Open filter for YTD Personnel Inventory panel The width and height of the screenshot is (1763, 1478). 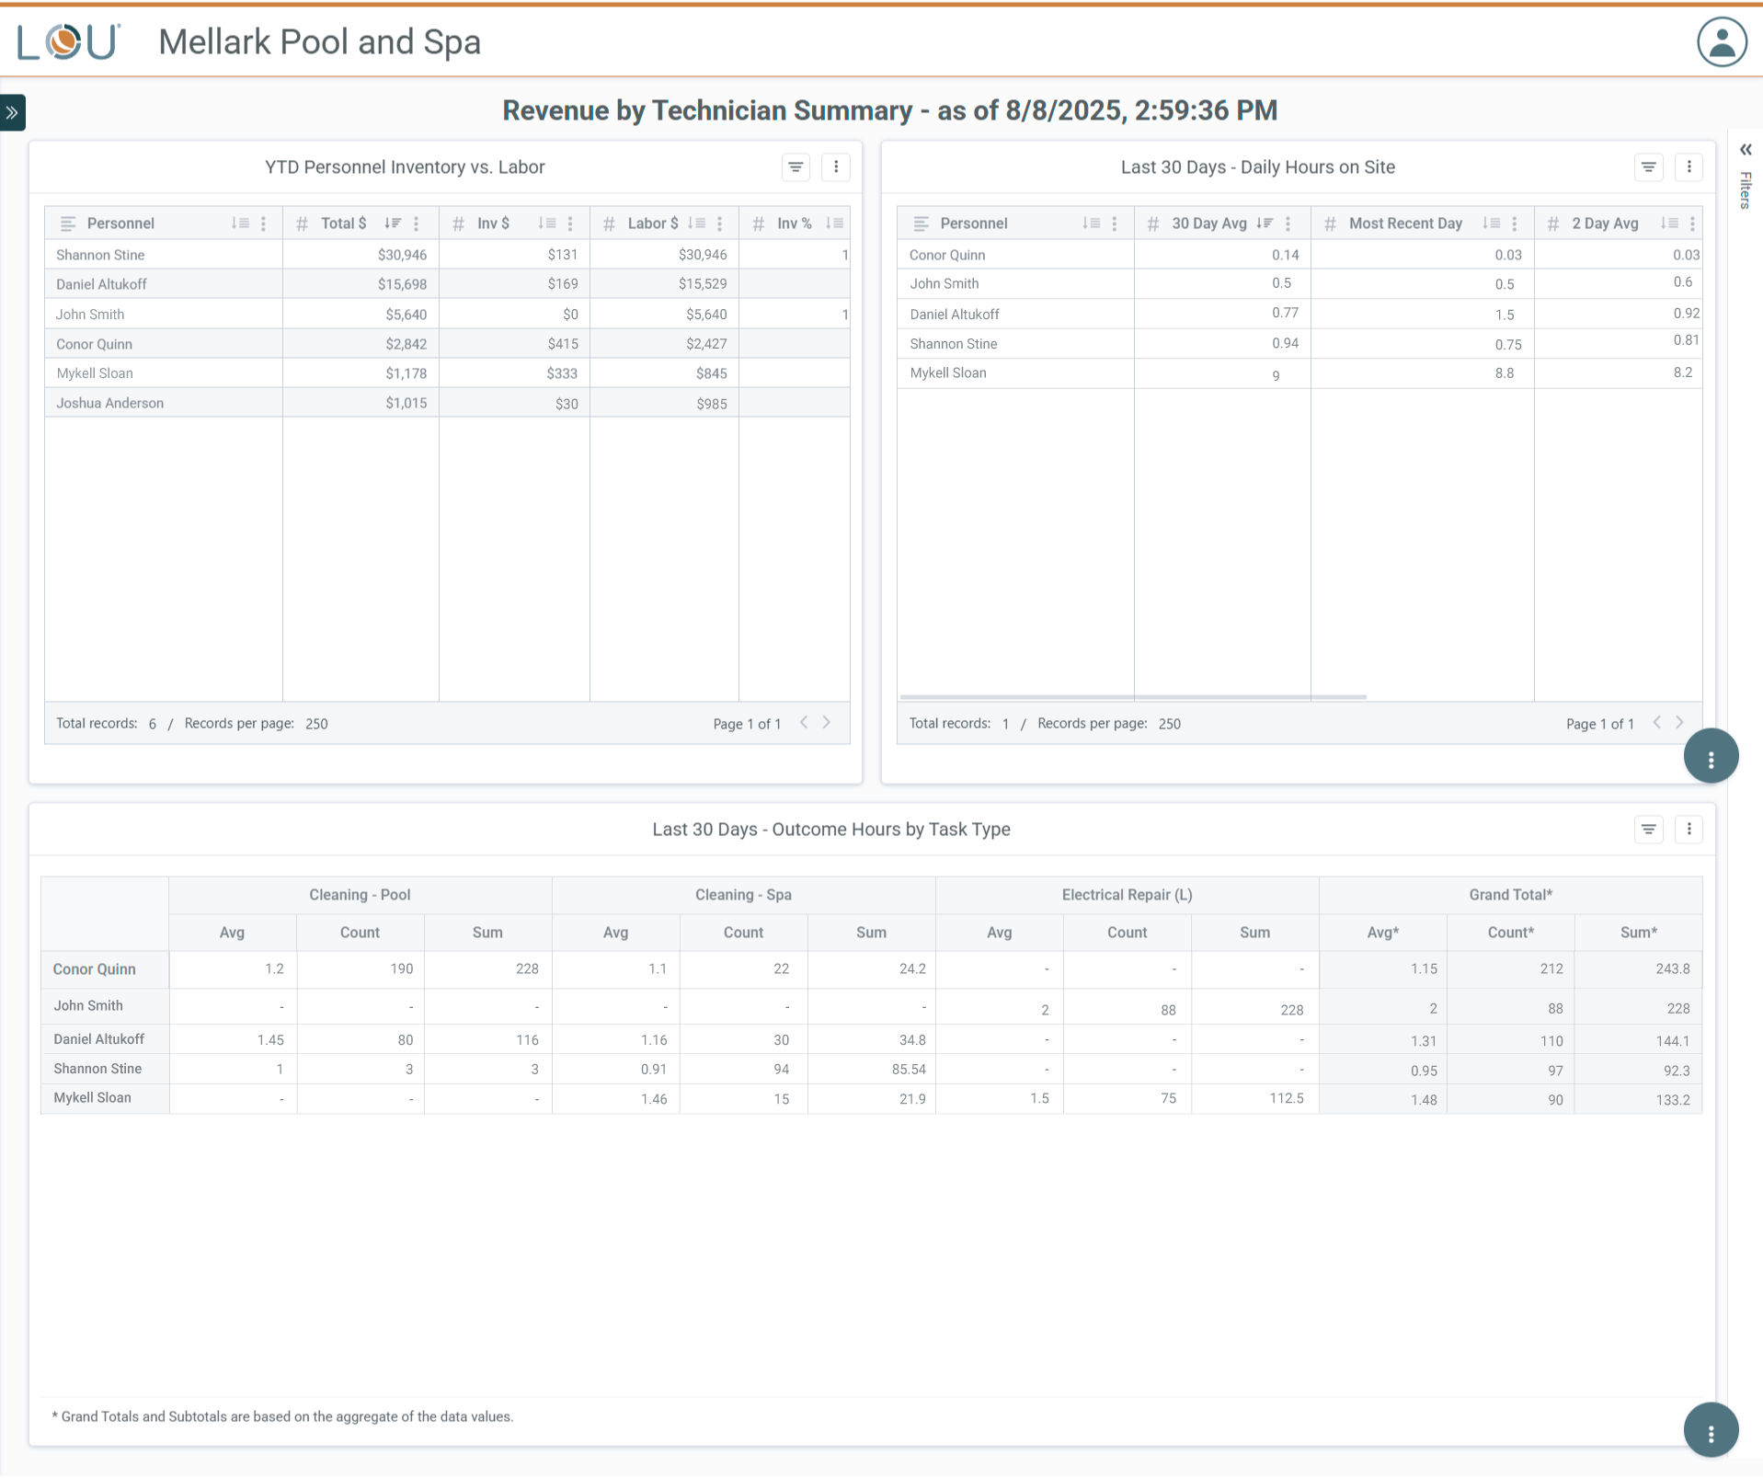796,167
